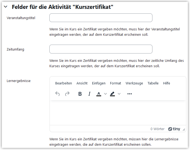Click the 0 Wörter word count

pyautogui.click(x=158, y=129)
